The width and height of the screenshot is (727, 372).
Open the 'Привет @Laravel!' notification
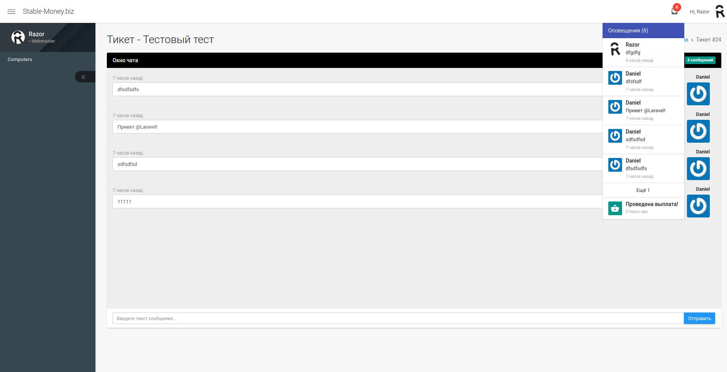(645, 110)
